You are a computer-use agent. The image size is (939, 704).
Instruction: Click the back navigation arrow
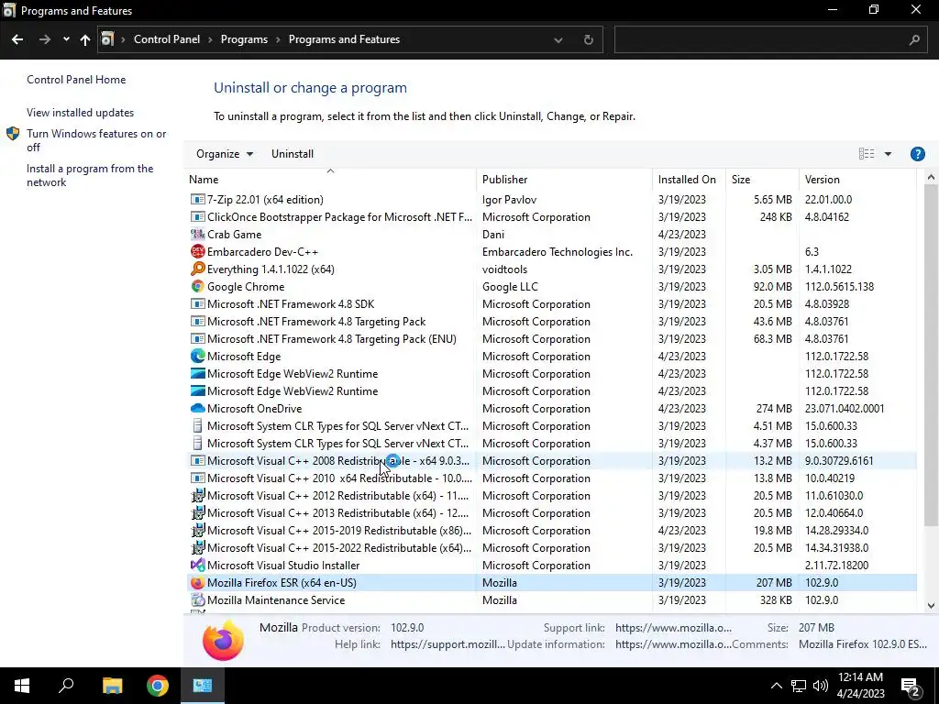17,39
